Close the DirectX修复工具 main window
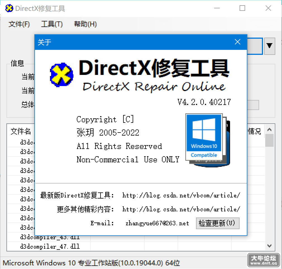The height and width of the screenshot is (269, 282). click(268, 8)
